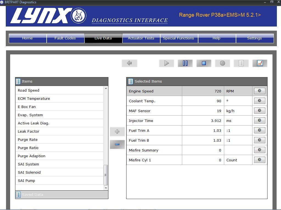Click the crosshair button for Coolant Temp.

[260, 101]
